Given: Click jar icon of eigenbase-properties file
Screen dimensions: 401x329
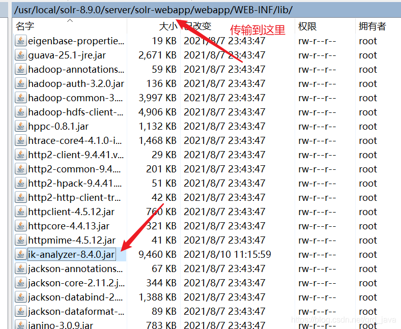Looking at the screenshot, I should (x=21, y=41).
